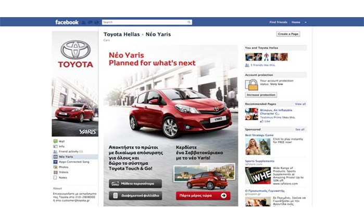Click See all sponsored ads
Image resolution: width=364 pixels, height=223 pixels.
click(300, 130)
